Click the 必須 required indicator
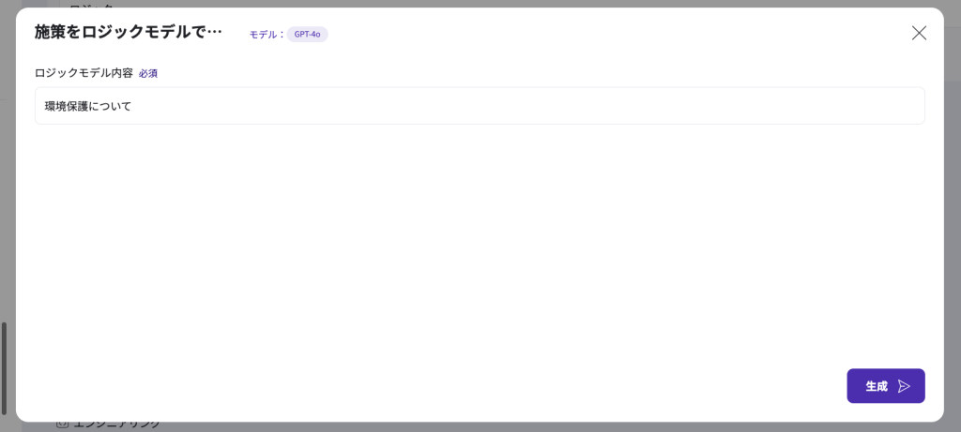961x432 pixels. (148, 73)
